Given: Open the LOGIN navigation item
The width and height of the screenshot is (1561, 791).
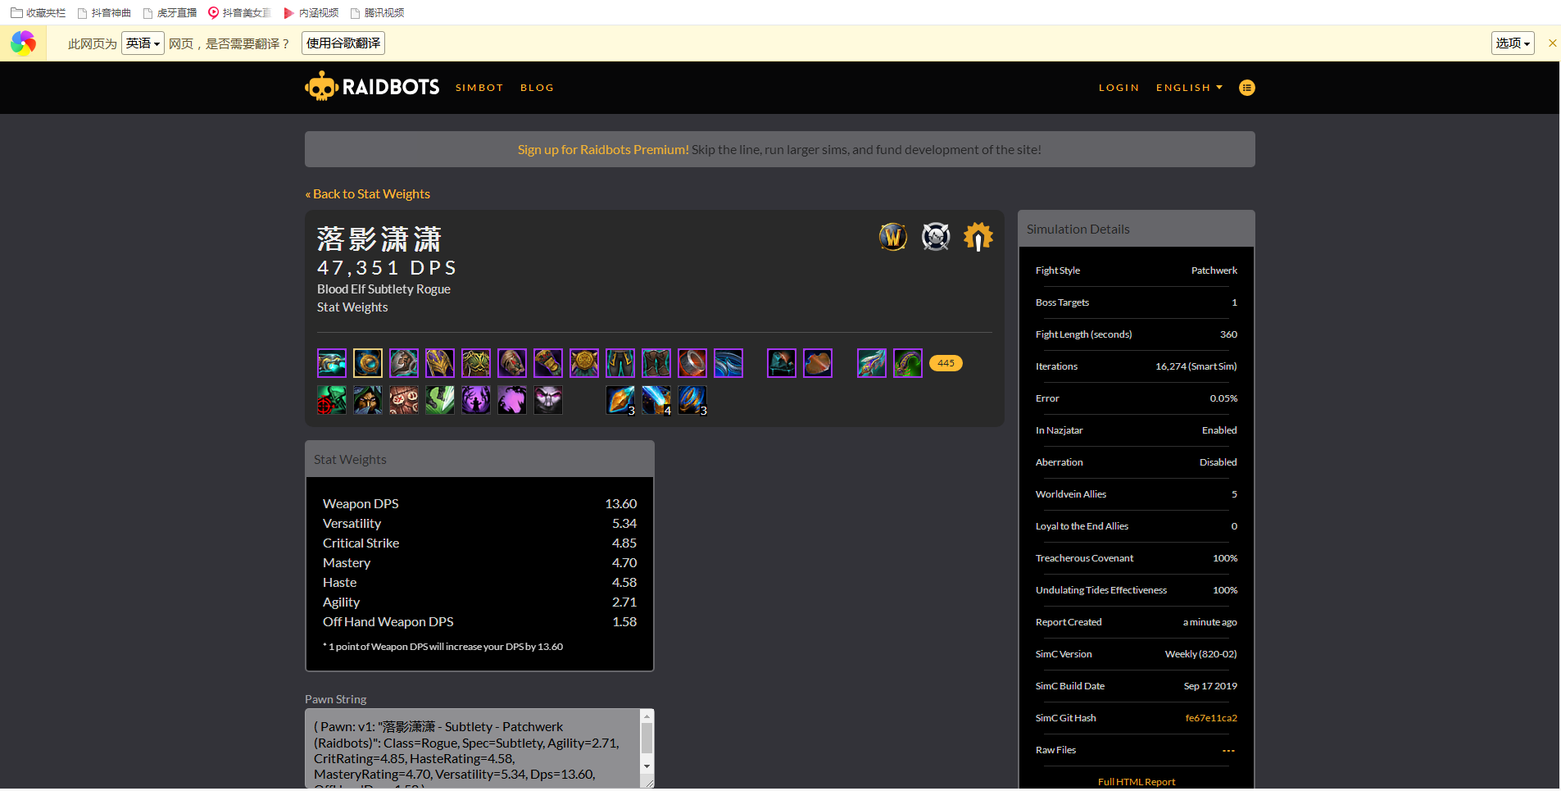Looking at the screenshot, I should point(1119,88).
